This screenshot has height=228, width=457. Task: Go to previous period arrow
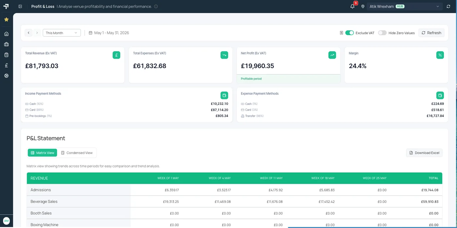tap(29, 33)
